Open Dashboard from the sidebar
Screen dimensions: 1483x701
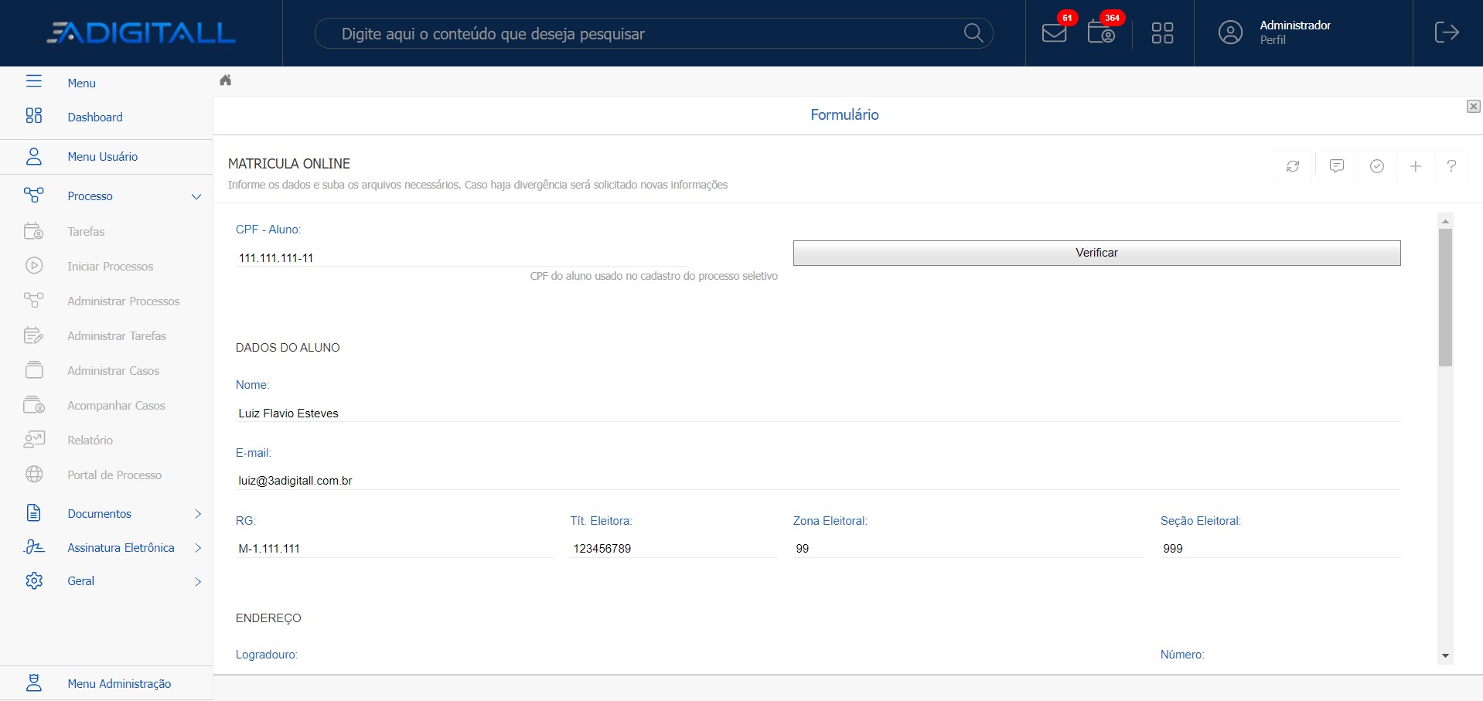pos(95,117)
